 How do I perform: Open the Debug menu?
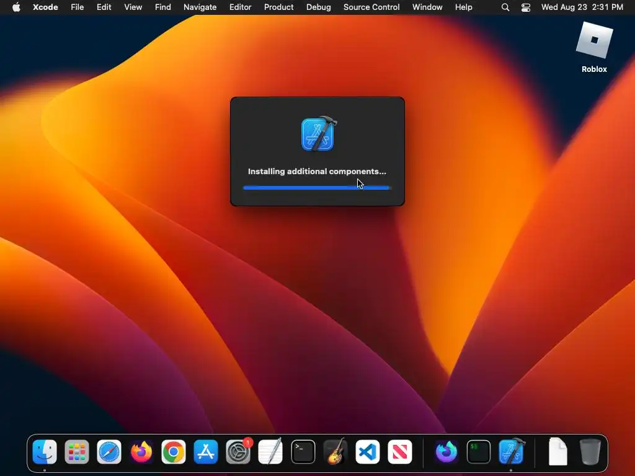(x=318, y=7)
